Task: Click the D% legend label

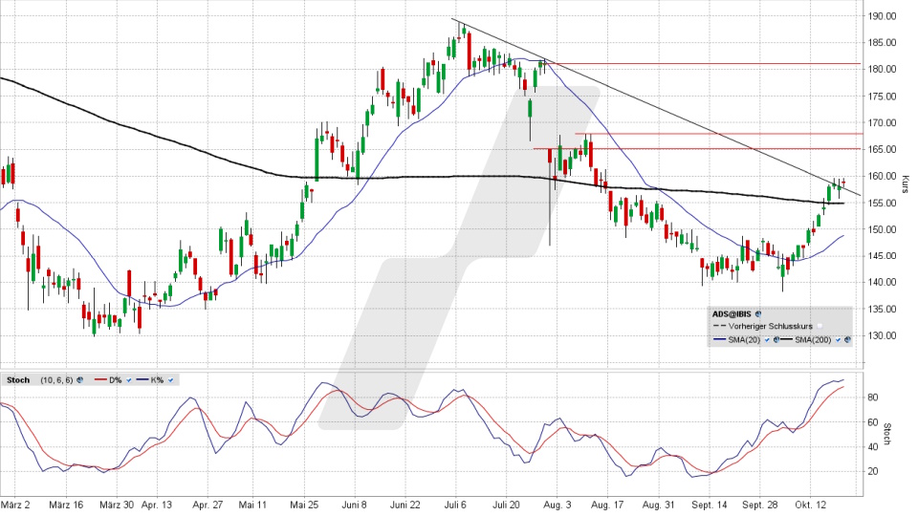Action: [x=116, y=380]
